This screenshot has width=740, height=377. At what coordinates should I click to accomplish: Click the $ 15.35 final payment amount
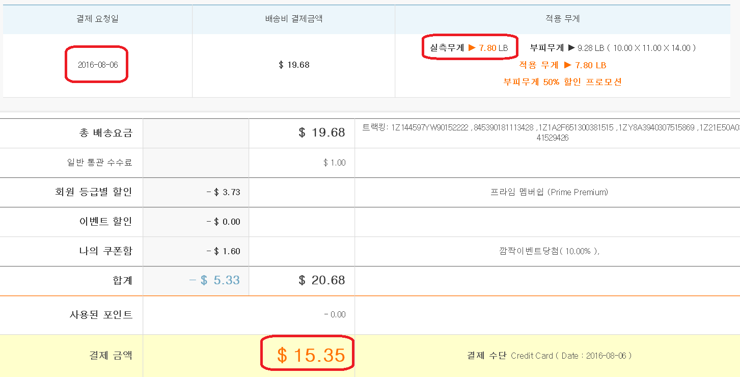coord(311,355)
